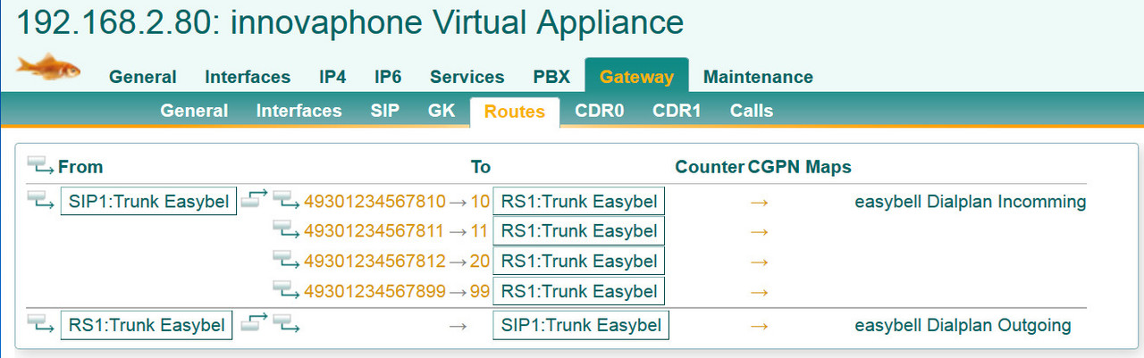Click add-map icon right of RS1:Trunk Easybel source

[254, 323]
